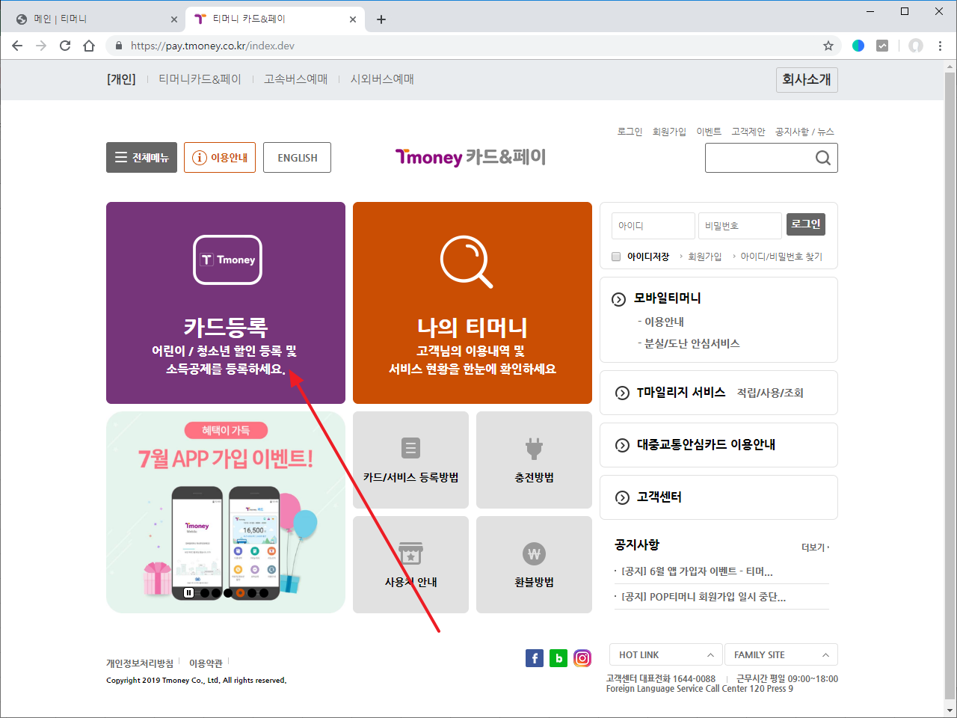Go back using the browser back arrow
957x718 pixels.
[17, 46]
